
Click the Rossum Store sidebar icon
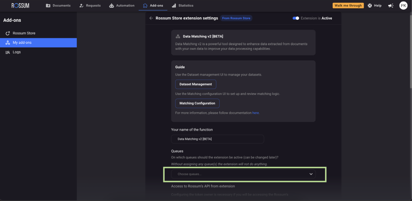(8, 33)
